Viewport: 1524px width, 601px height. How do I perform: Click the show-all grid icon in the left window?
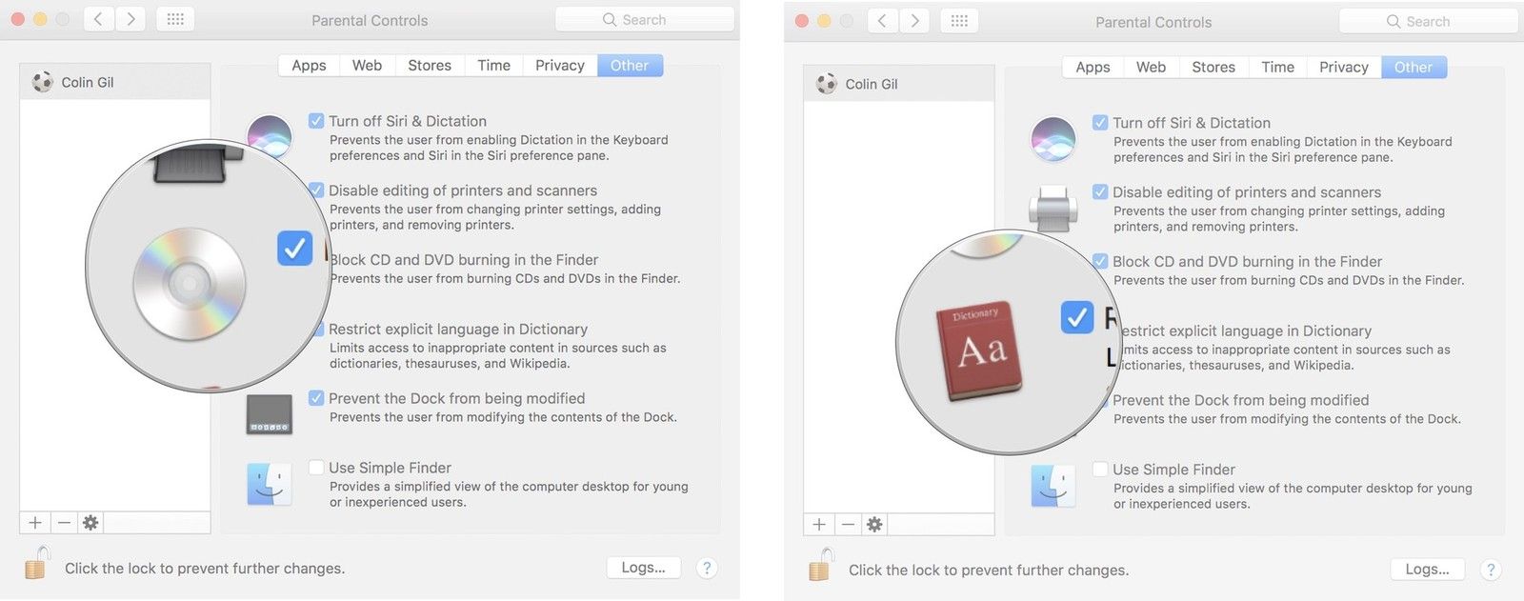tap(175, 20)
